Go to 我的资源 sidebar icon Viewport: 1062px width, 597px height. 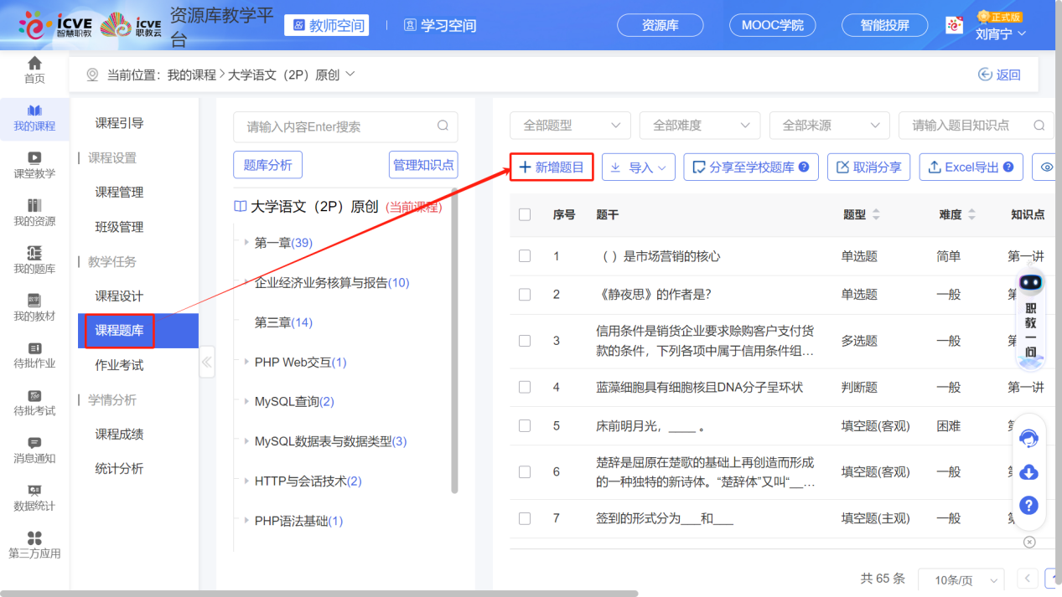34,212
